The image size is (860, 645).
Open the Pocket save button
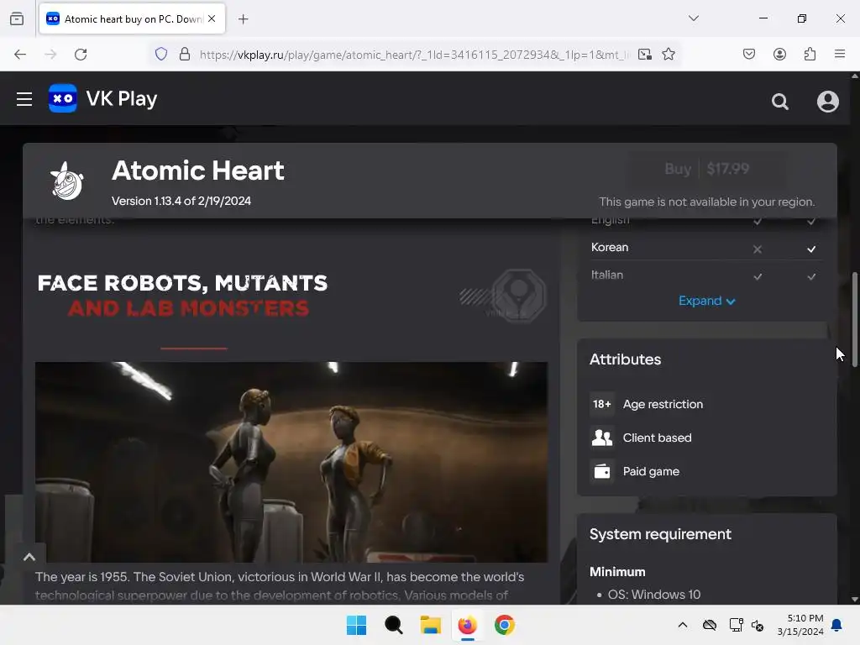[749, 55]
